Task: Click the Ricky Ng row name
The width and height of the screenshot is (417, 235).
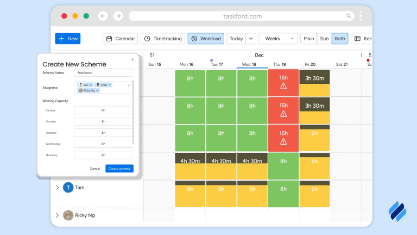Action: click(x=85, y=215)
